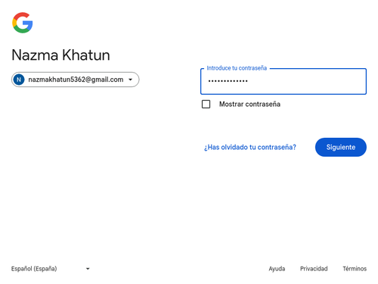Click the Nazma Khatun name heading

[60, 55]
